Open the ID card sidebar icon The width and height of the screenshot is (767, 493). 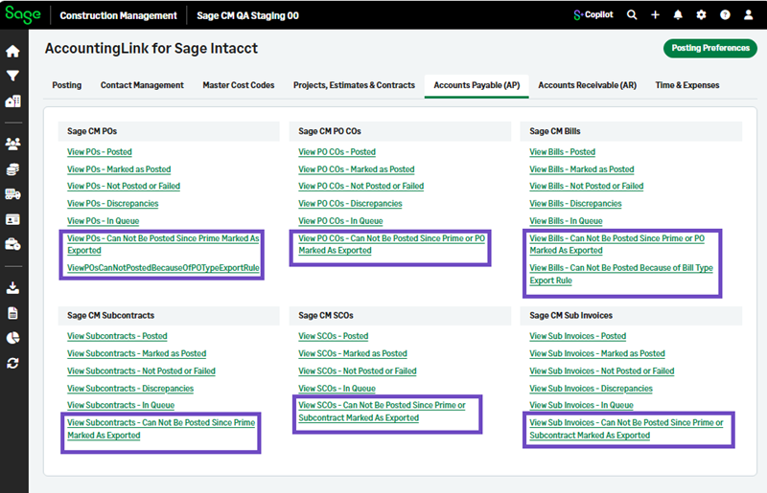click(x=12, y=219)
